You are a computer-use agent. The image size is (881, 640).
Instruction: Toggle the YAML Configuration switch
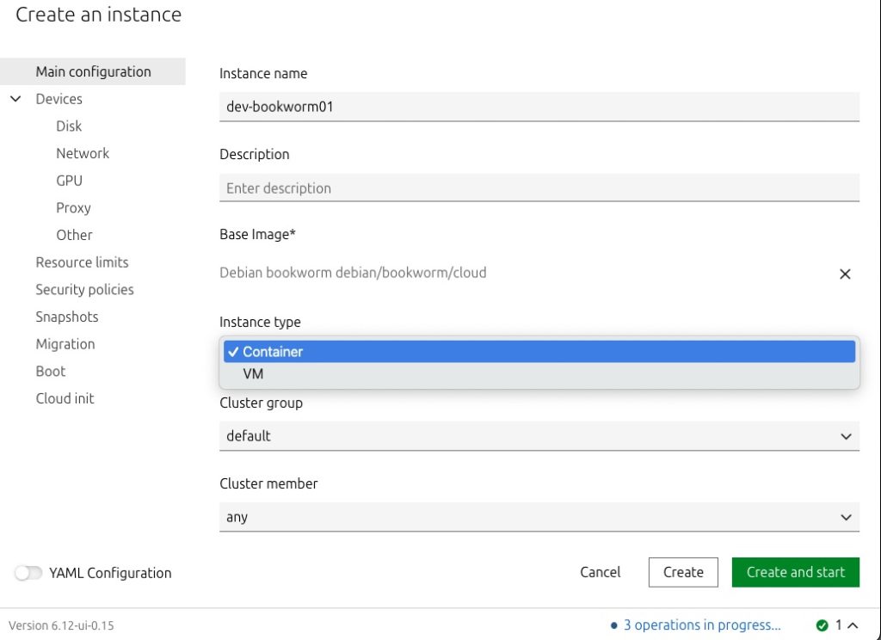[x=28, y=573]
